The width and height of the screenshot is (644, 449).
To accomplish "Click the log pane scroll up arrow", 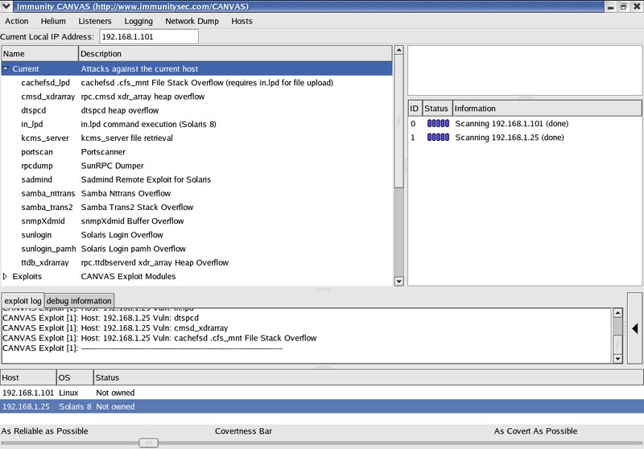I will [617, 313].
